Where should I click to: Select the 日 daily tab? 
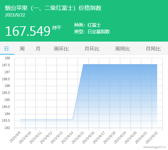7,49
